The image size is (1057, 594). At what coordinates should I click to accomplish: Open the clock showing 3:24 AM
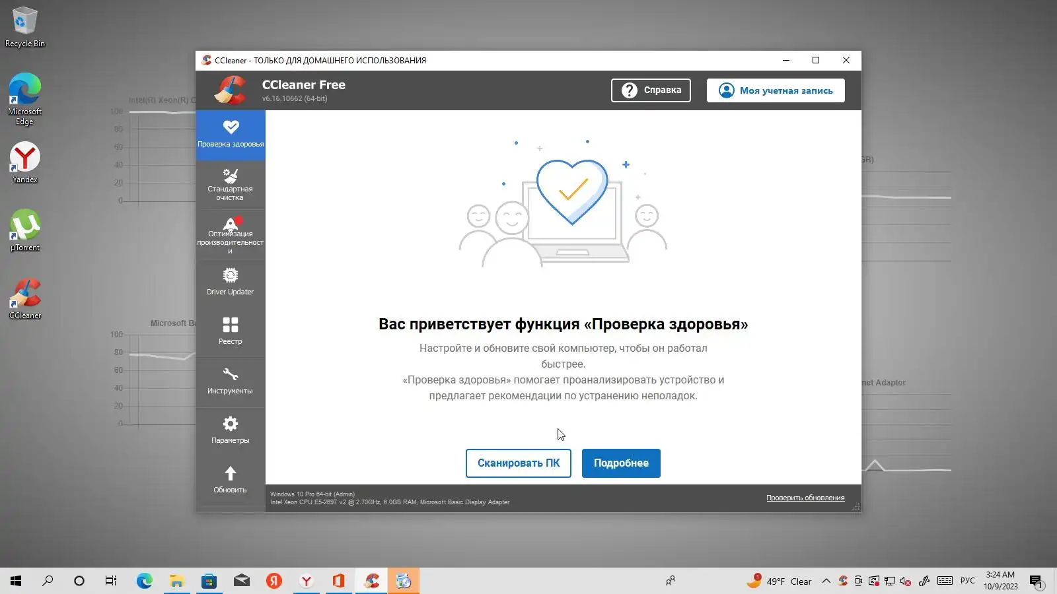click(x=1000, y=581)
